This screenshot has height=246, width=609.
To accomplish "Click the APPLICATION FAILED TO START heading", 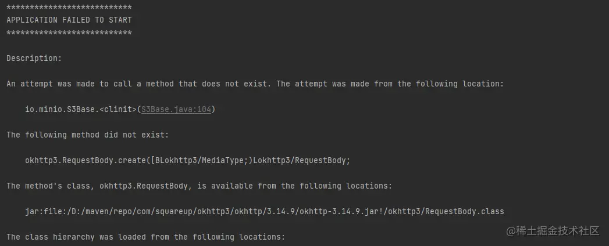I will [69, 20].
